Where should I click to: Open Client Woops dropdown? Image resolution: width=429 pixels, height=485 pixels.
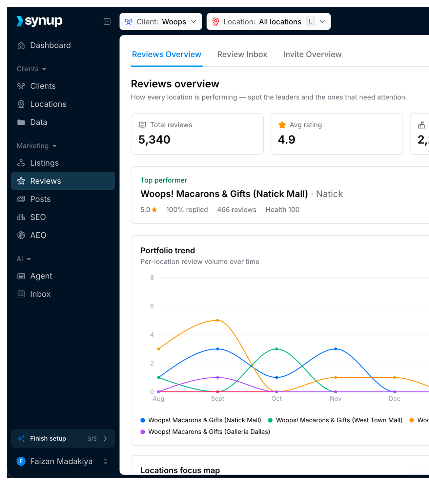pos(161,22)
